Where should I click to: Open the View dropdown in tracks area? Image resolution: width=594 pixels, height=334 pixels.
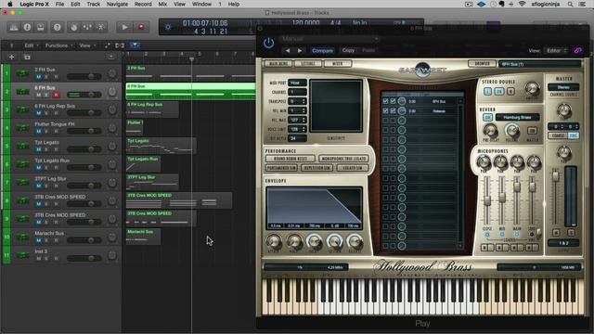coord(87,45)
